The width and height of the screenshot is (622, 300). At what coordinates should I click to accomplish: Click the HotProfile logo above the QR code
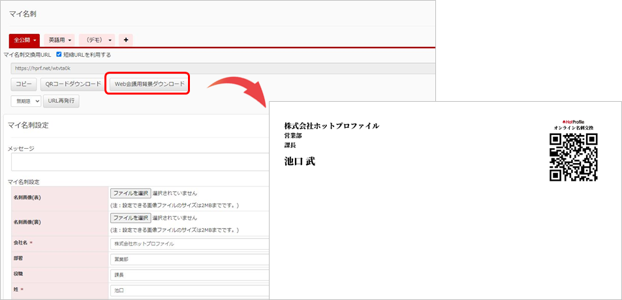tap(572, 121)
